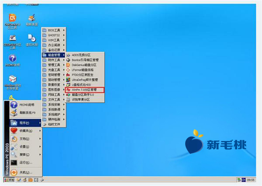
Task: Open the 设置(S) Start menu entry
Action: pyautogui.click(x=26, y=147)
